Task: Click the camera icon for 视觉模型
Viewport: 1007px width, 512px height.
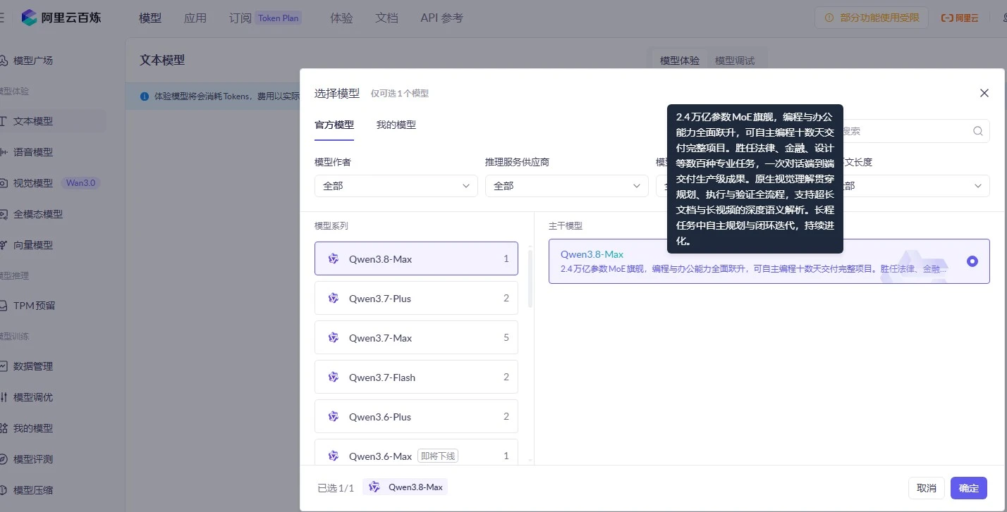Action: point(4,183)
